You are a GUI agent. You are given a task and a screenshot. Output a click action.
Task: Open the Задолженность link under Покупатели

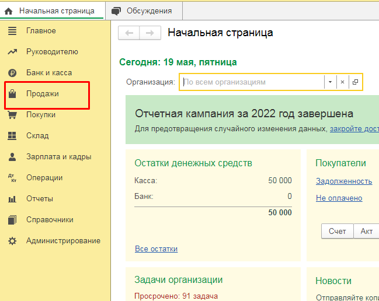point(344,181)
